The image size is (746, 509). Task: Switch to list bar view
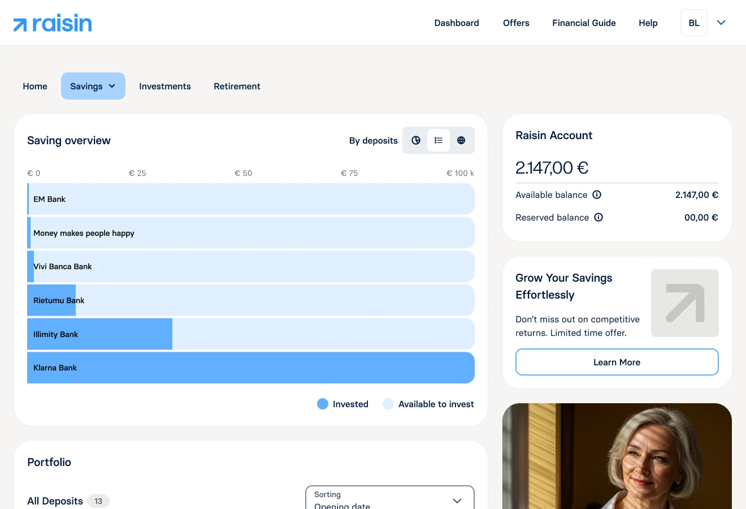[439, 140]
